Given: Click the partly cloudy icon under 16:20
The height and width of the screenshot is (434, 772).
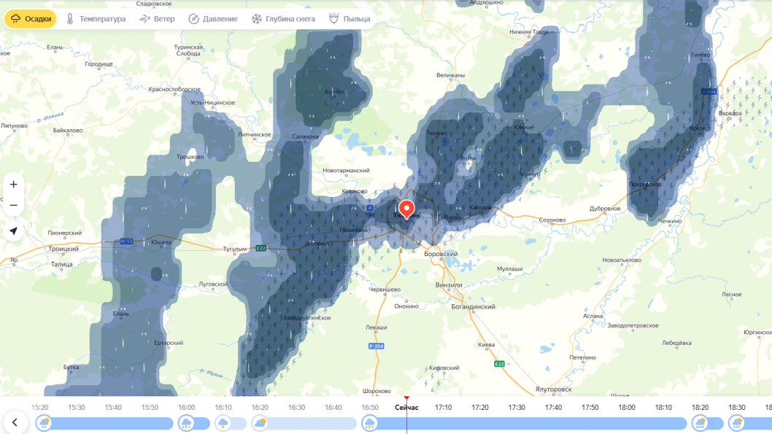Looking at the screenshot, I should (x=259, y=423).
